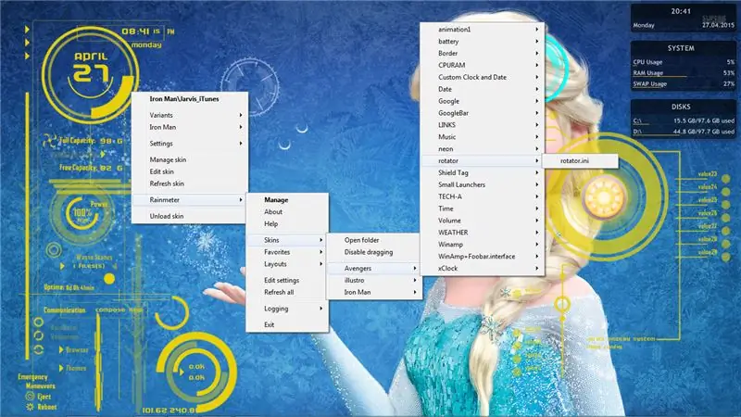
Task: Click the round dot next to value29
Action: coord(726,258)
